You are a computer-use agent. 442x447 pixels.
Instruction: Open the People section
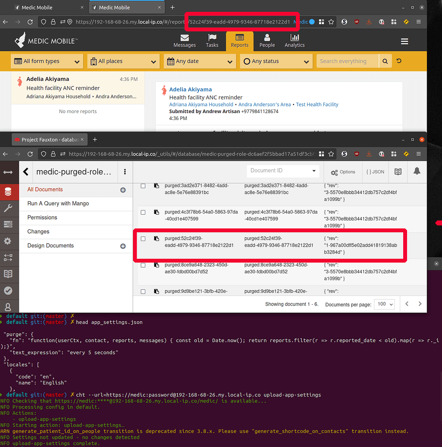click(x=267, y=40)
